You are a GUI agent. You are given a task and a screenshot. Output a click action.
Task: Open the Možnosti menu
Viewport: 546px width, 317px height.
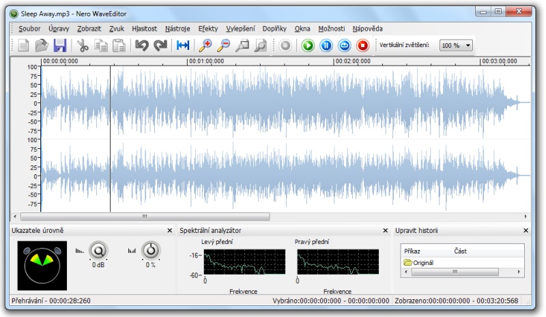click(x=332, y=29)
